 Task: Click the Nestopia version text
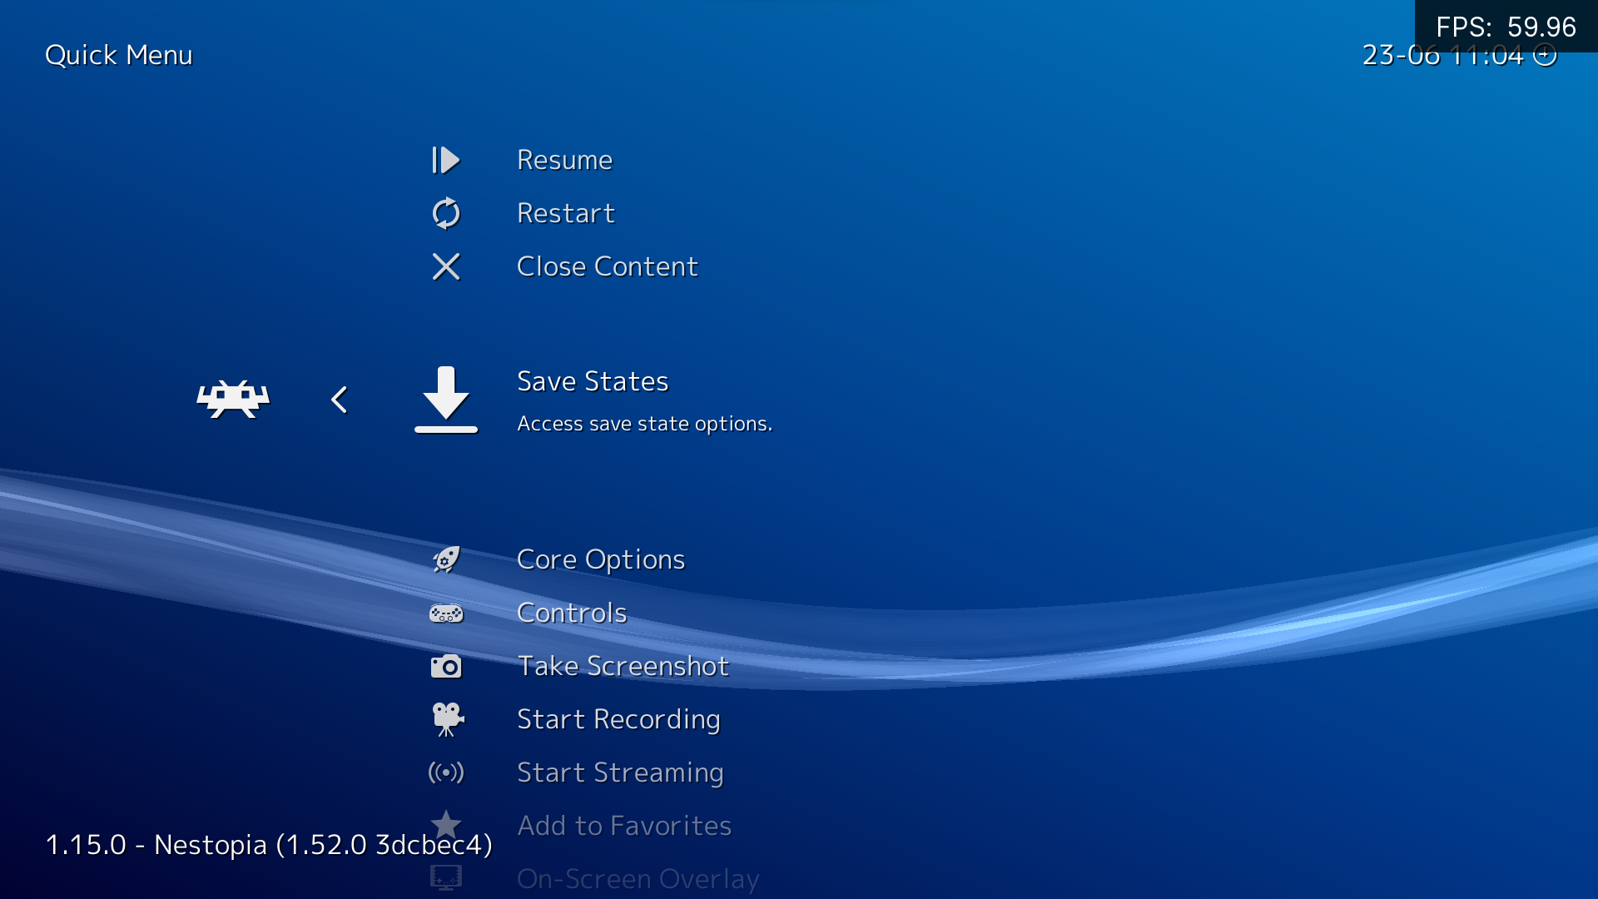(269, 843)
